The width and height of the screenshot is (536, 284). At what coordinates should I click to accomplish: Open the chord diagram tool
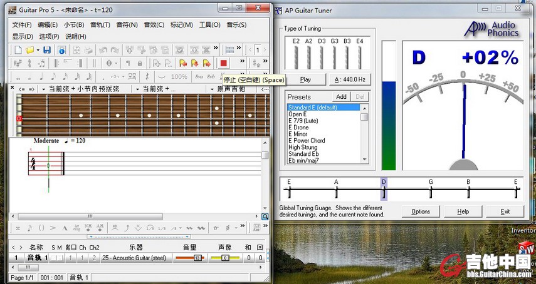pyautogui.click(x=256, y=228)
